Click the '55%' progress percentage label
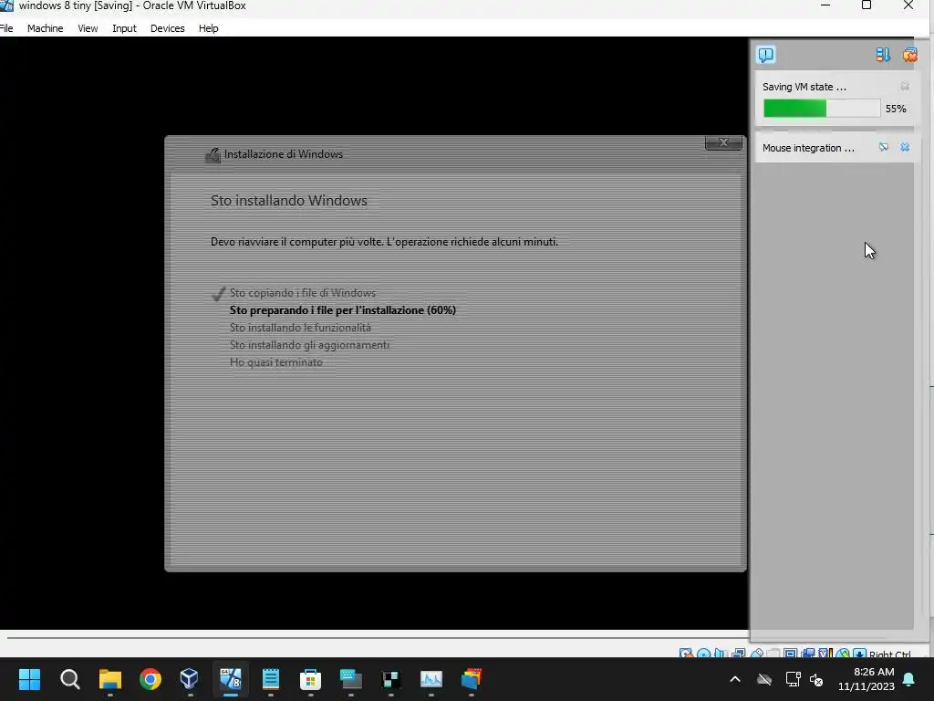Screen dimensions: 934x701 pos(896,109)
